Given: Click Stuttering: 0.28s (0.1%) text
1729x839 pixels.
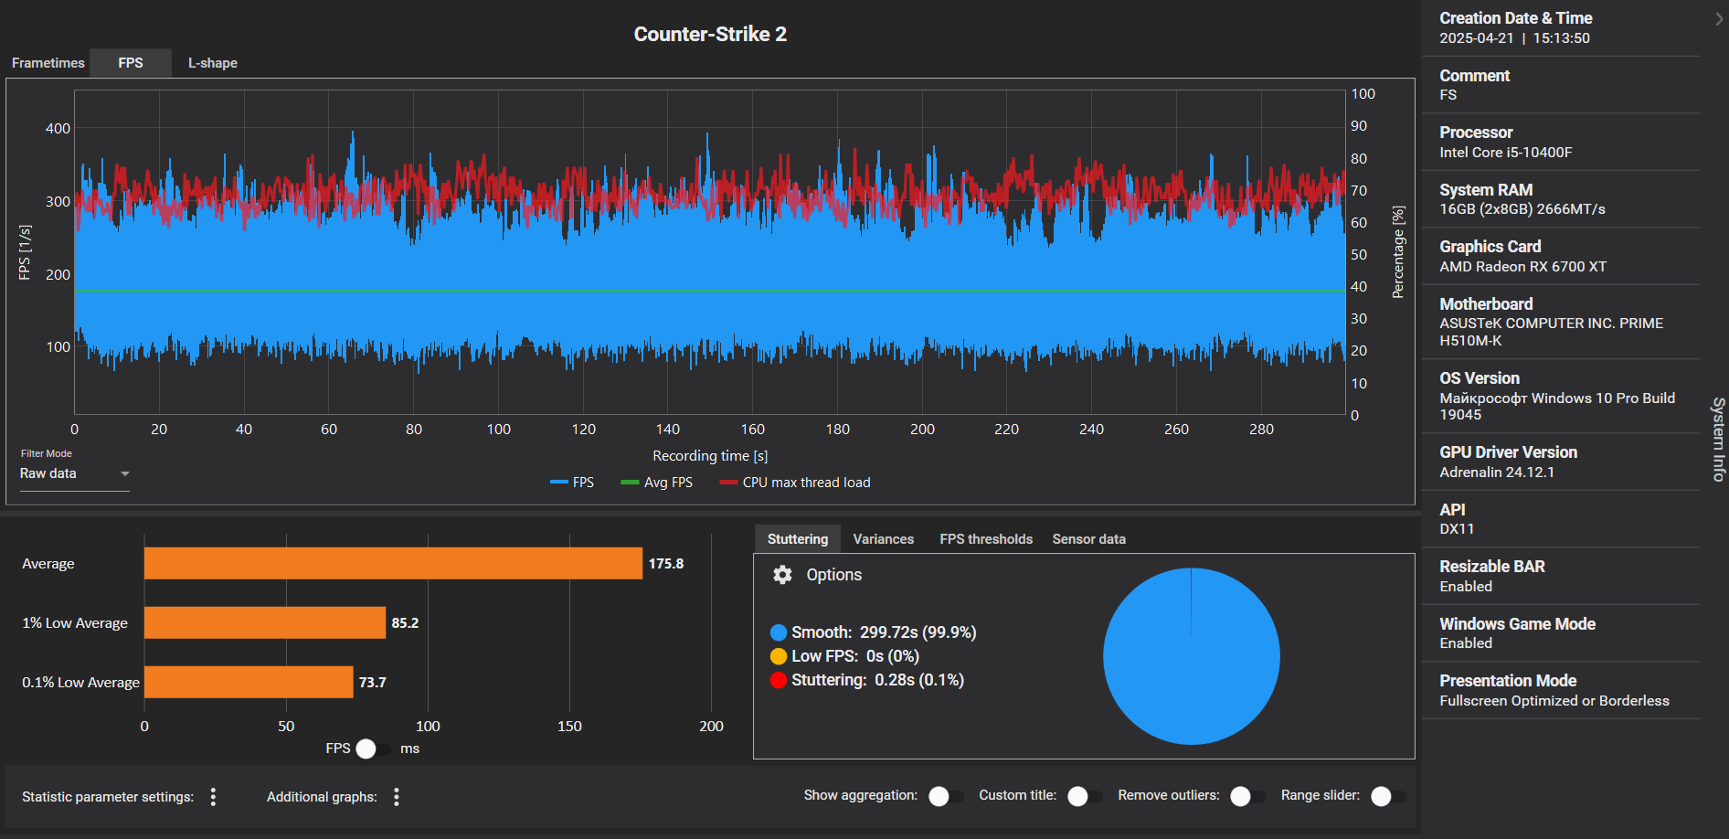Looking at the screenshot, I should click(877, 680).
